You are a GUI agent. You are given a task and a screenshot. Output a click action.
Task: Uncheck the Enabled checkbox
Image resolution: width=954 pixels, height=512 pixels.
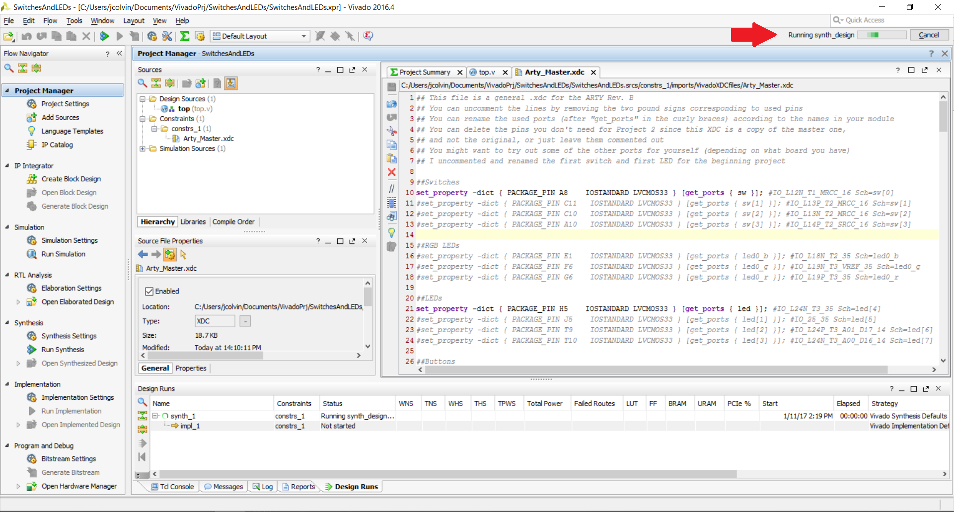[x=149, y=292]
